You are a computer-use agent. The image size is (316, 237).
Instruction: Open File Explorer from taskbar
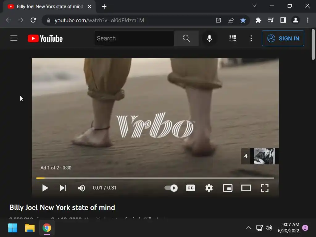30,228
